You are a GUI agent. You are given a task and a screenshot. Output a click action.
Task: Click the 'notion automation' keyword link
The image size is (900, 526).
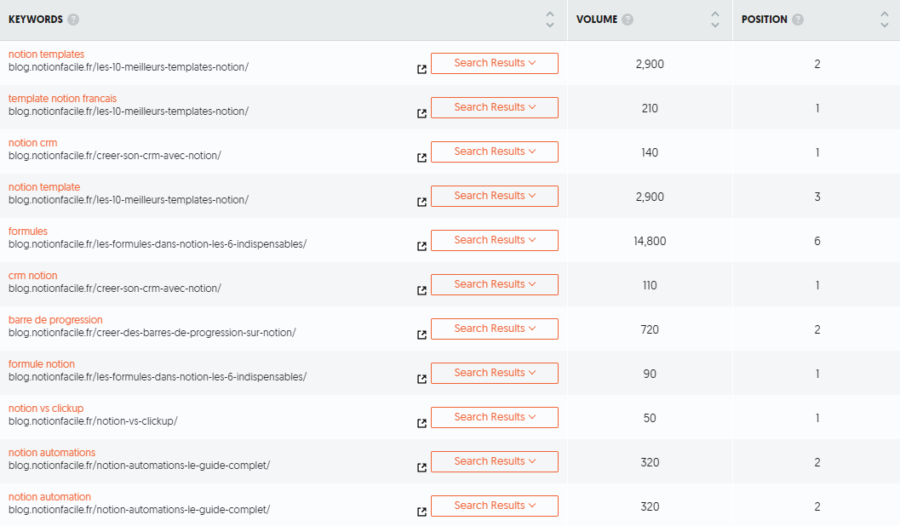tap(49, 497)
